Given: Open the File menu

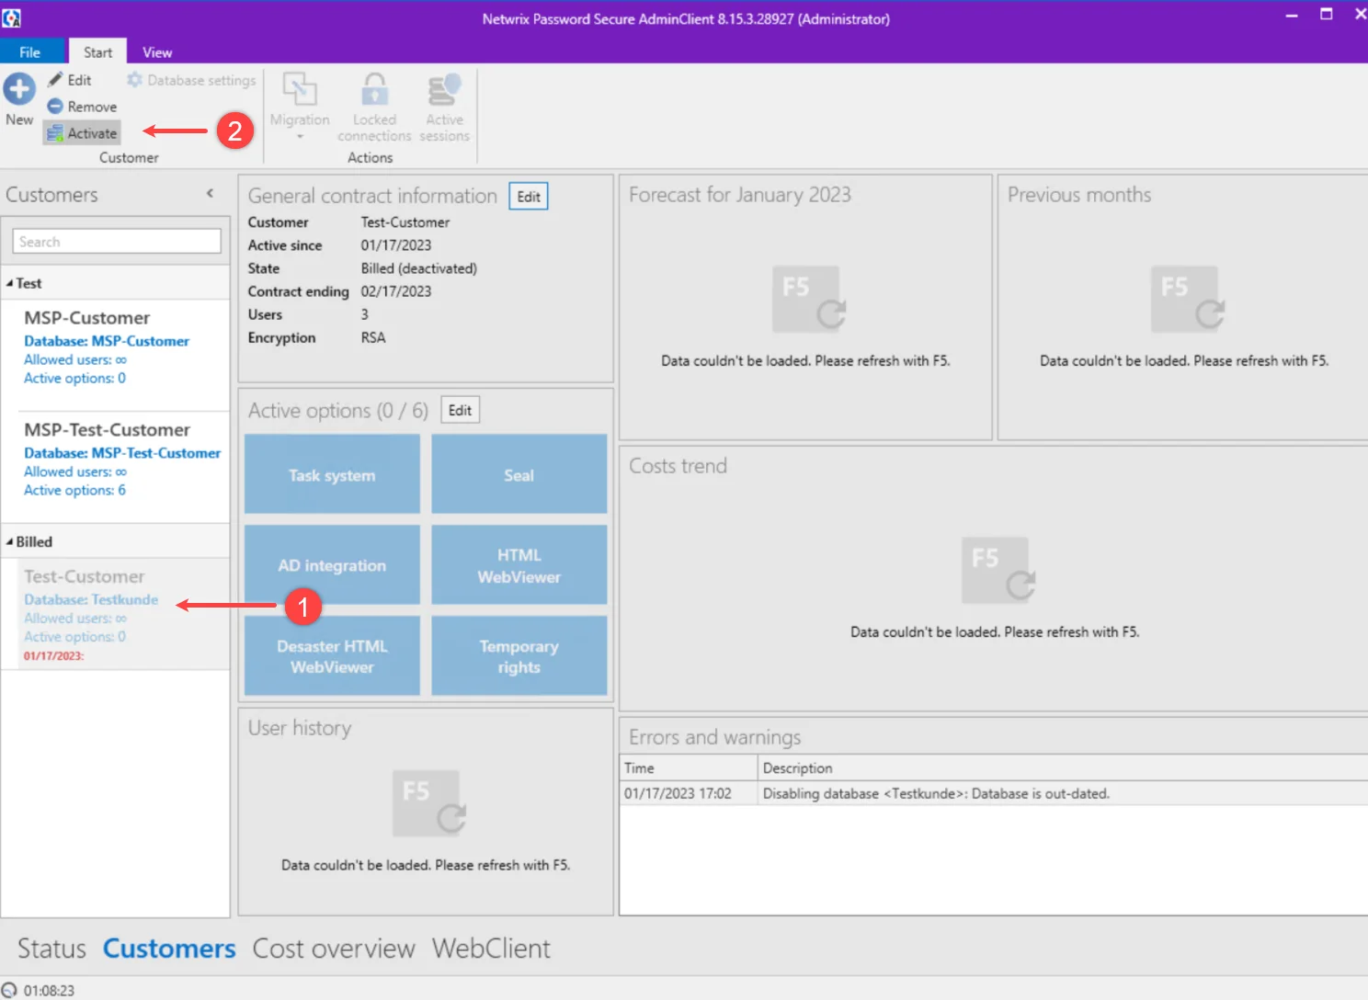Looking at the screenshot, I should pyautogui.click(x=30, y=52).
